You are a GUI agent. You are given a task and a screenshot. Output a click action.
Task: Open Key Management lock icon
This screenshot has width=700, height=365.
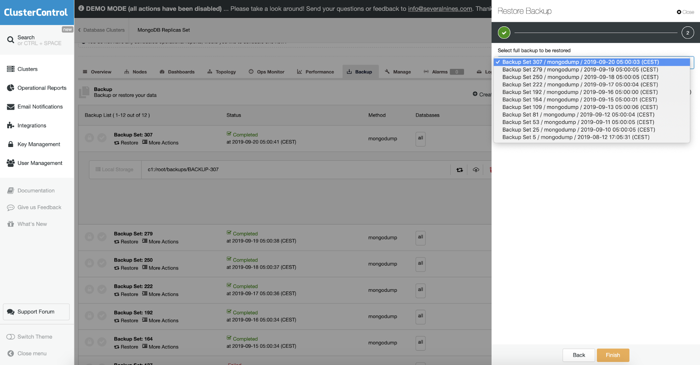coord(11,144)
